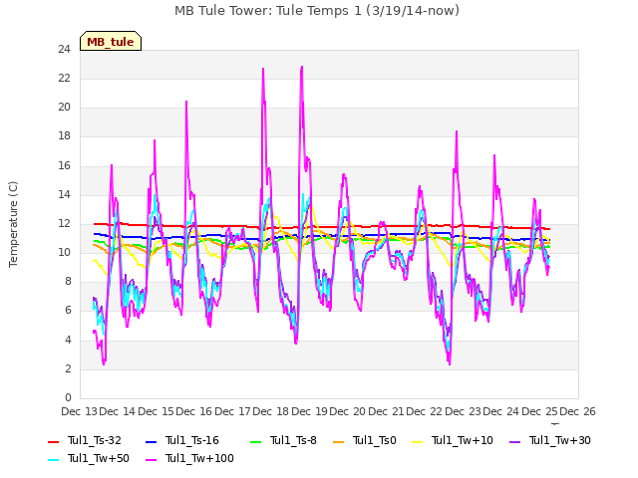Select the Tul1_Tw+50 legend label
The image size is (638, 478).
point(99,458)
